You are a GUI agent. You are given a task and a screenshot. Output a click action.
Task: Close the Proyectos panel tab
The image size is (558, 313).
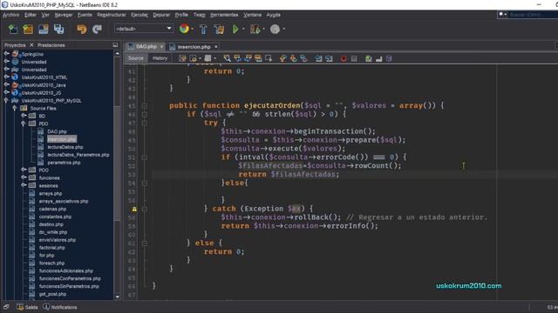31,45
